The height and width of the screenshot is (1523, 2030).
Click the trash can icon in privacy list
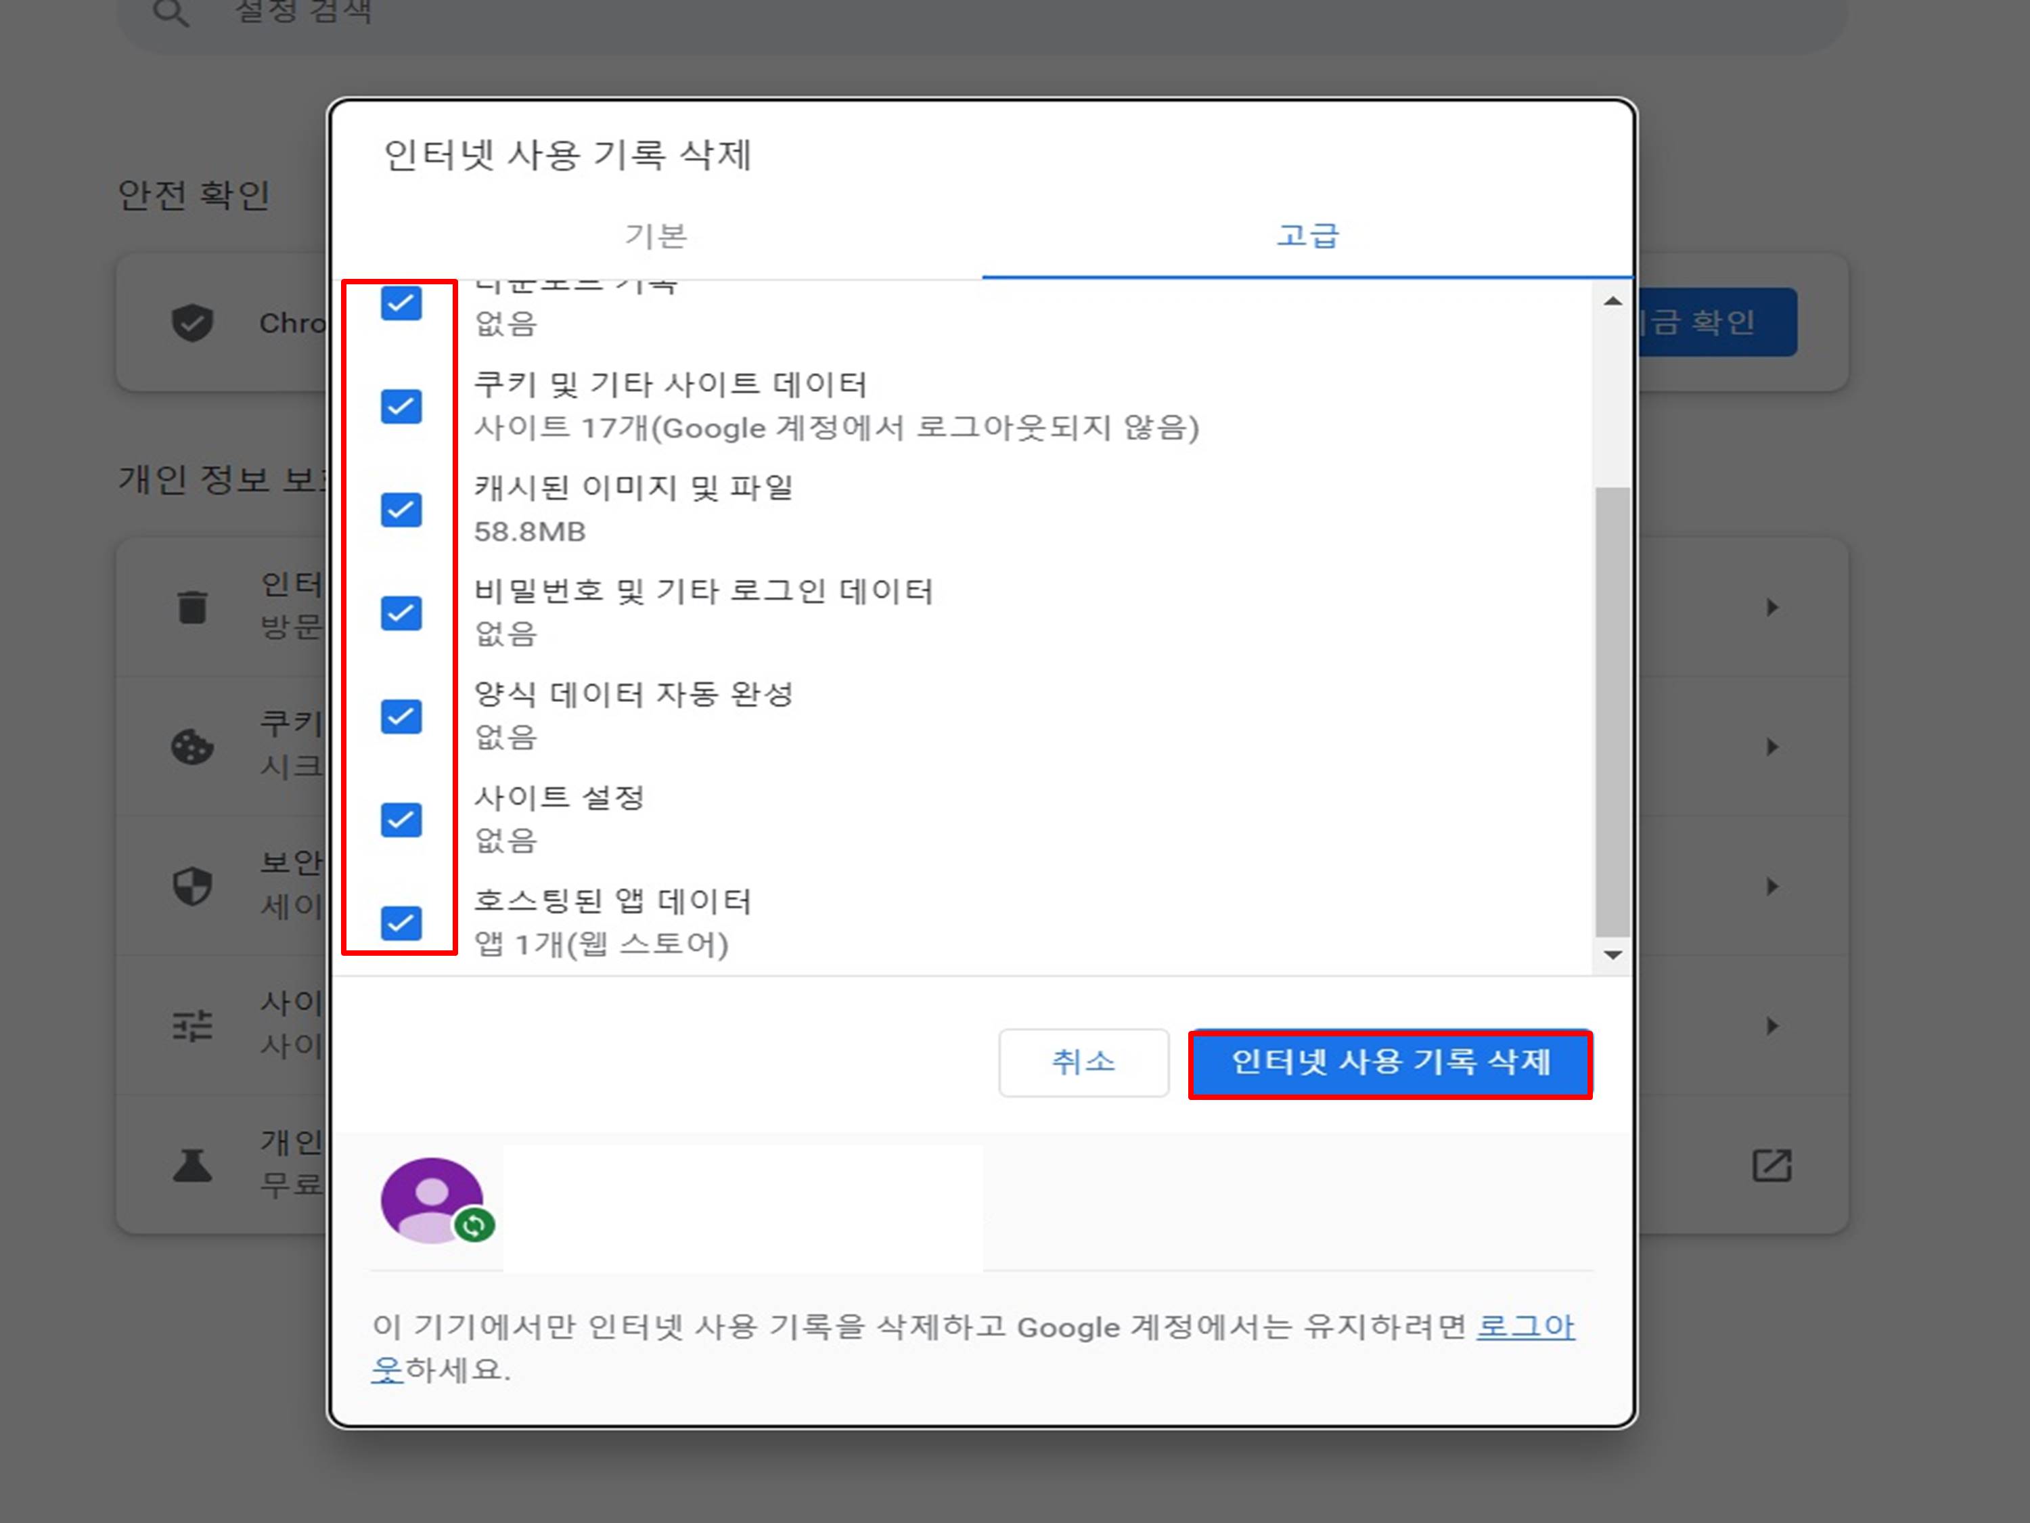(x=191, y=606)
